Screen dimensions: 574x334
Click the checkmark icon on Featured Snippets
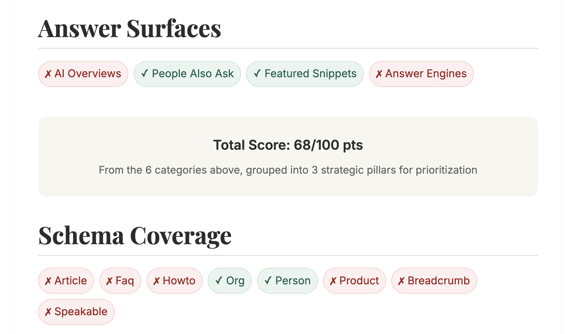pos(257,74)
